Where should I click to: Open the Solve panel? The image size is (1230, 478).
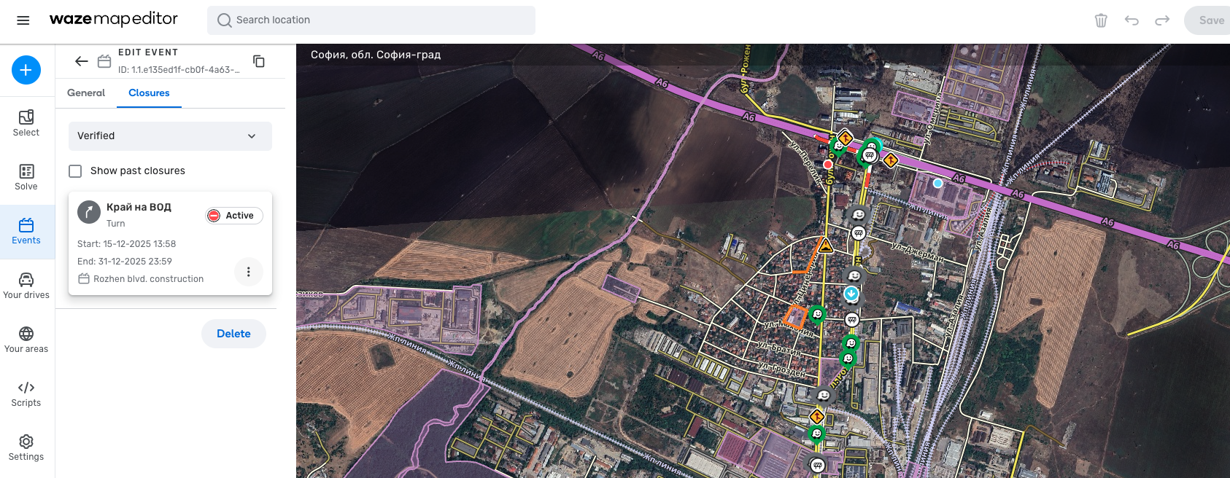(x=26, y=177)
